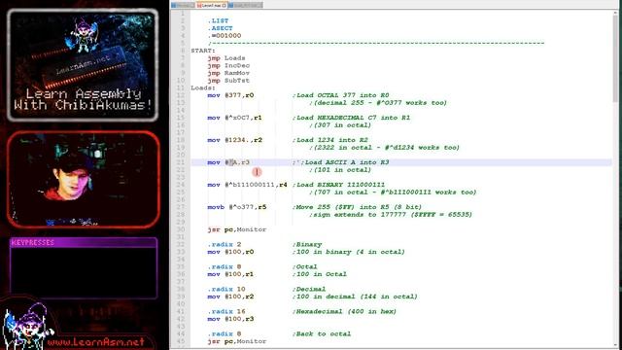Click comment '(307 in octal)'
The height and width of the screenshot is (350, 622).
pos(340,125)
